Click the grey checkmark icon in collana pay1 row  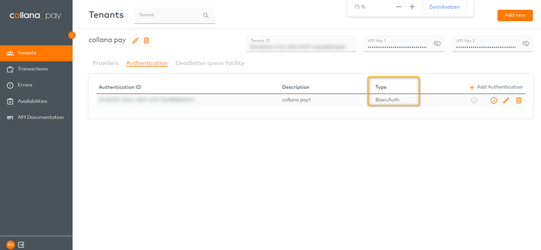click(x=474, y=101)
